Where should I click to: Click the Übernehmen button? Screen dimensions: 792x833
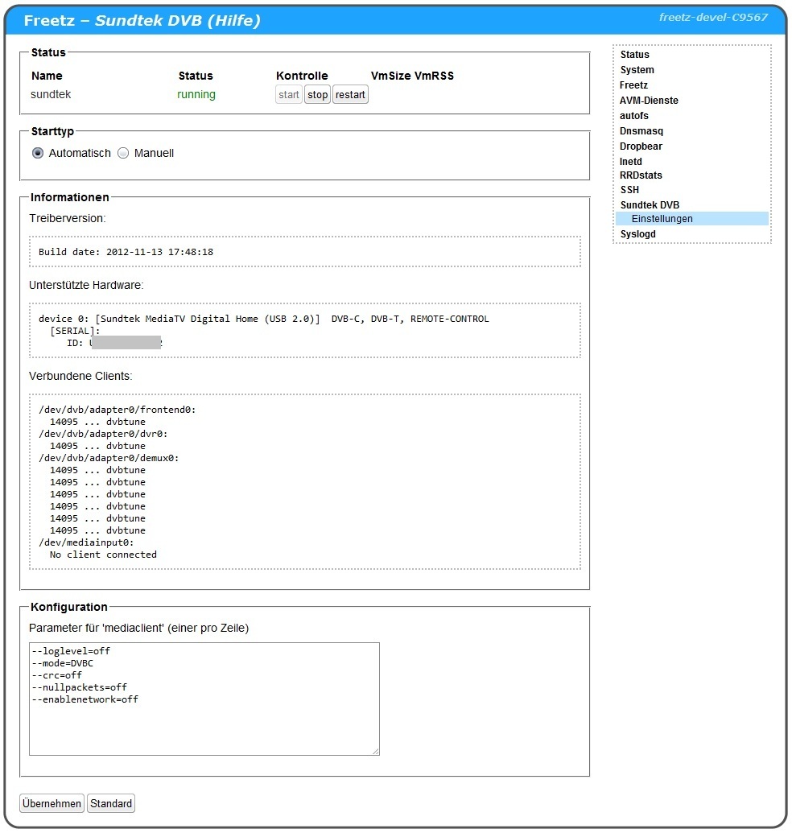(x=52, y=803)
